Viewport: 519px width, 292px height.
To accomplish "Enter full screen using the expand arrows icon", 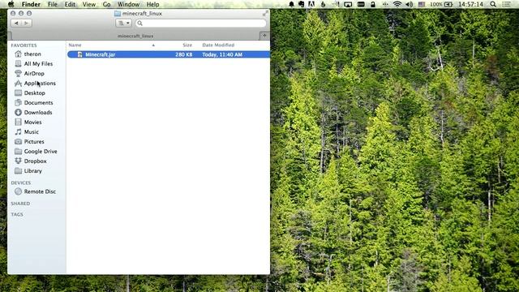I will [265, 14].
